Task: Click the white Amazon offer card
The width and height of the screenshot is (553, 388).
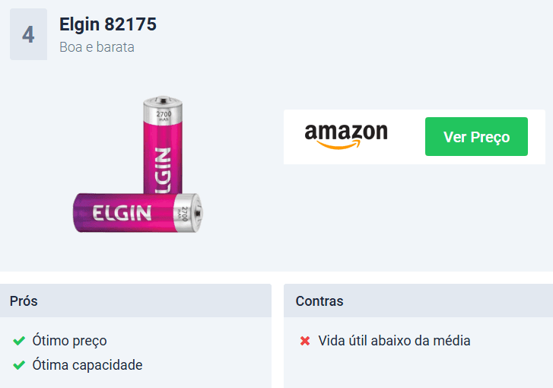Action: [415, 137]
